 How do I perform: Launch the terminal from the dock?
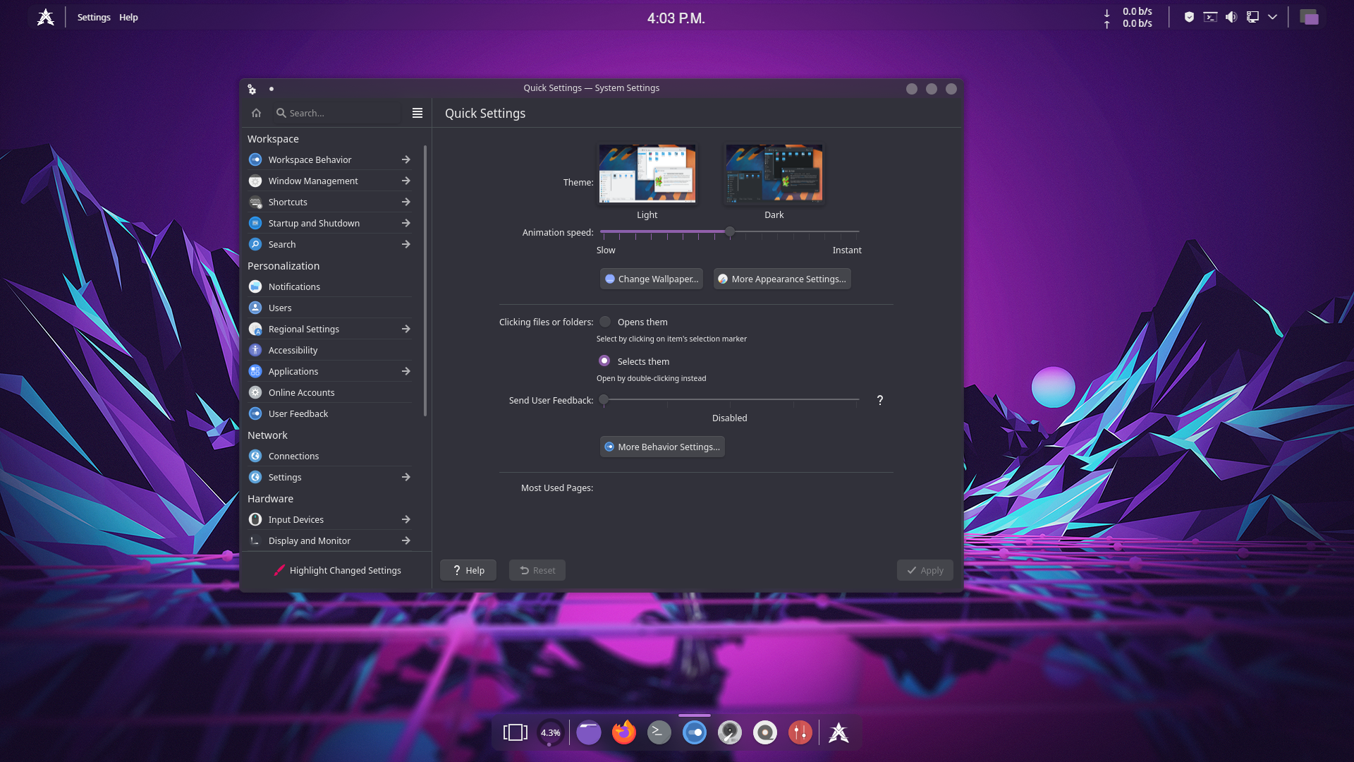(x=659, y=732)
